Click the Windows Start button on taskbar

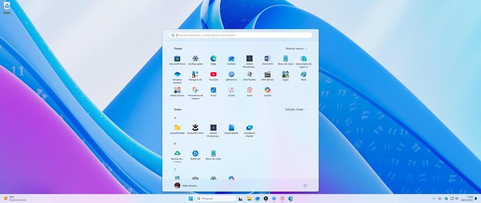tap(191, 198)
